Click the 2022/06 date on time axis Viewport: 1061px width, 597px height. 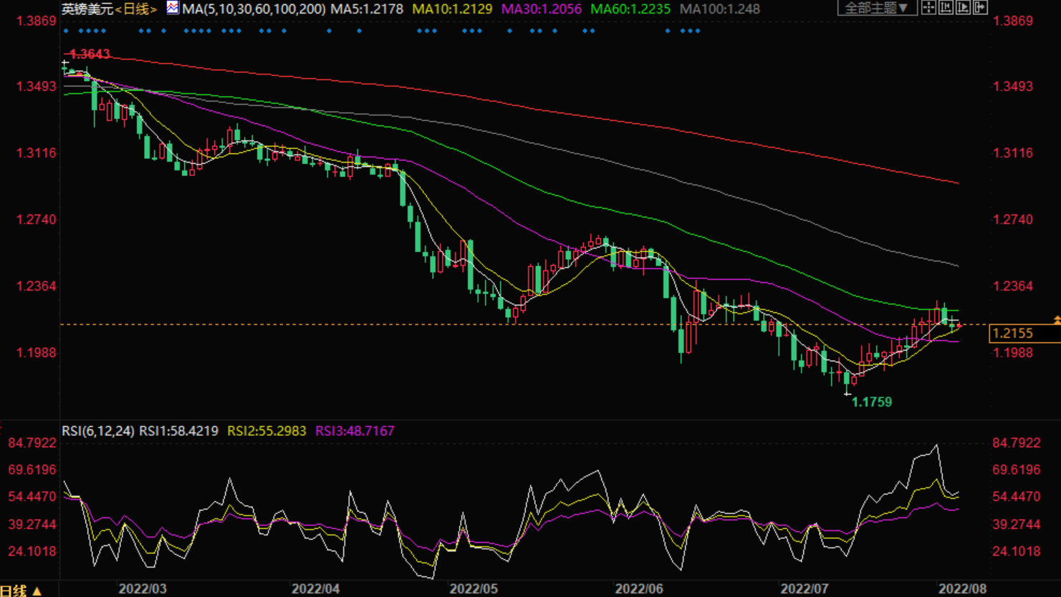pos(639,589)
